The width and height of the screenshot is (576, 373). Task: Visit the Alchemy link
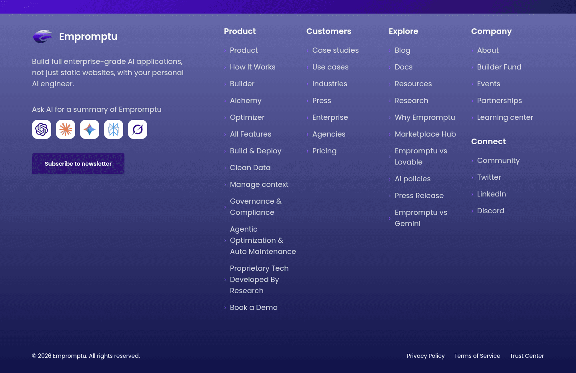246,101
